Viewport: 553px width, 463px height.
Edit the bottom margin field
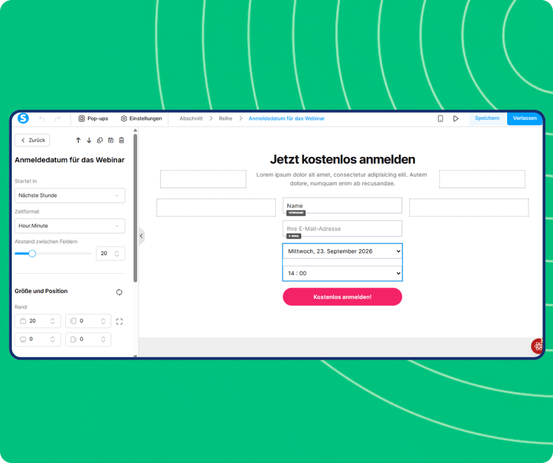pyautogui.click(x=38, y=340)
